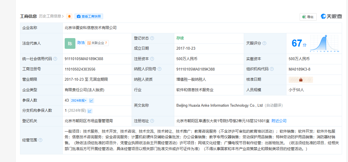The height and width of the screenshot is (162, 348).
Task: Expand the 2024年报 dropdown for 参保人数
Action: [x=79, y=100]
